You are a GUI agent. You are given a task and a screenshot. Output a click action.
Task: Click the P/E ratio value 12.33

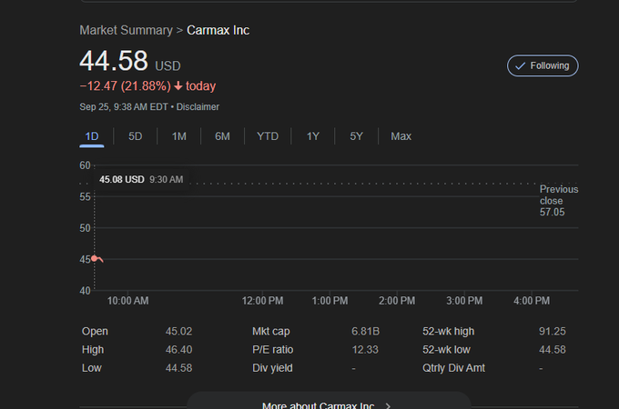(365, 350)
